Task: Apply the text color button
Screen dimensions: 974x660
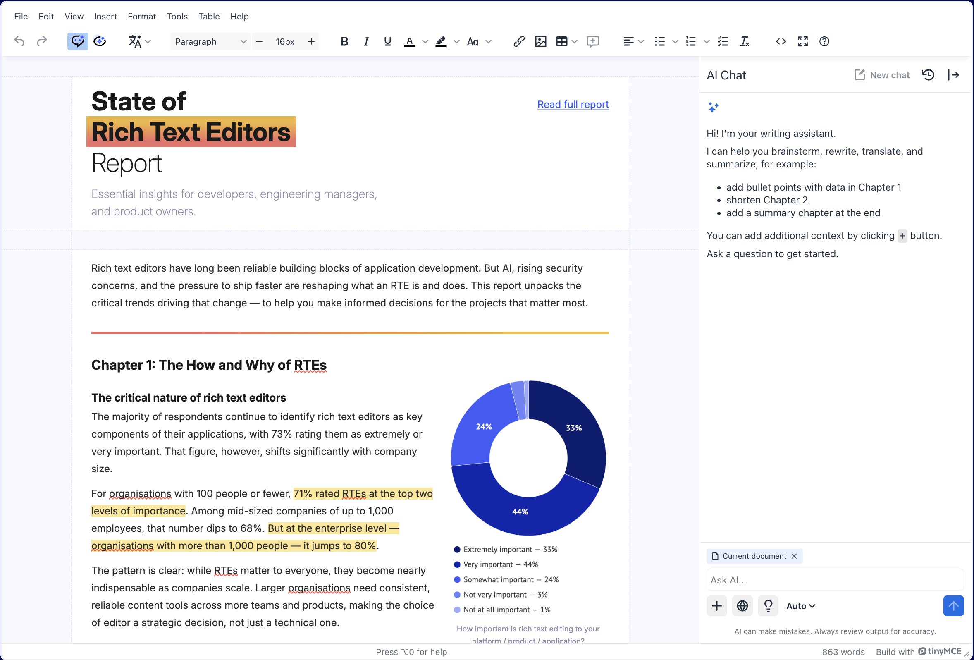Action: 409,41
